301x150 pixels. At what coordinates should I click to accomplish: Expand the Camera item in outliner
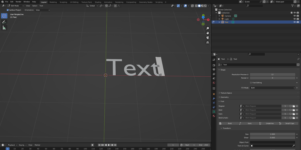tap(219, 16)
